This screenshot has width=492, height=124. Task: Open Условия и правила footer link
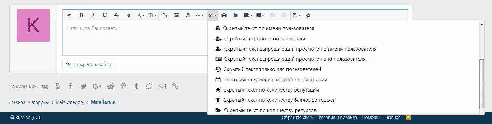pyautogui.click(x=338, y=118)
